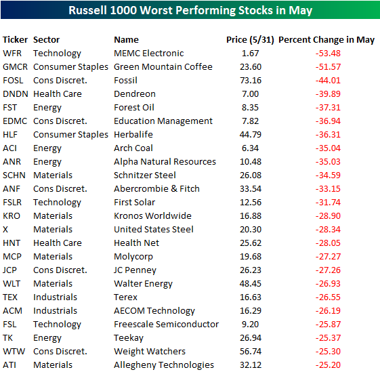Click the name 'Dendreon'

pyautogui.click(x=135, y=94)
